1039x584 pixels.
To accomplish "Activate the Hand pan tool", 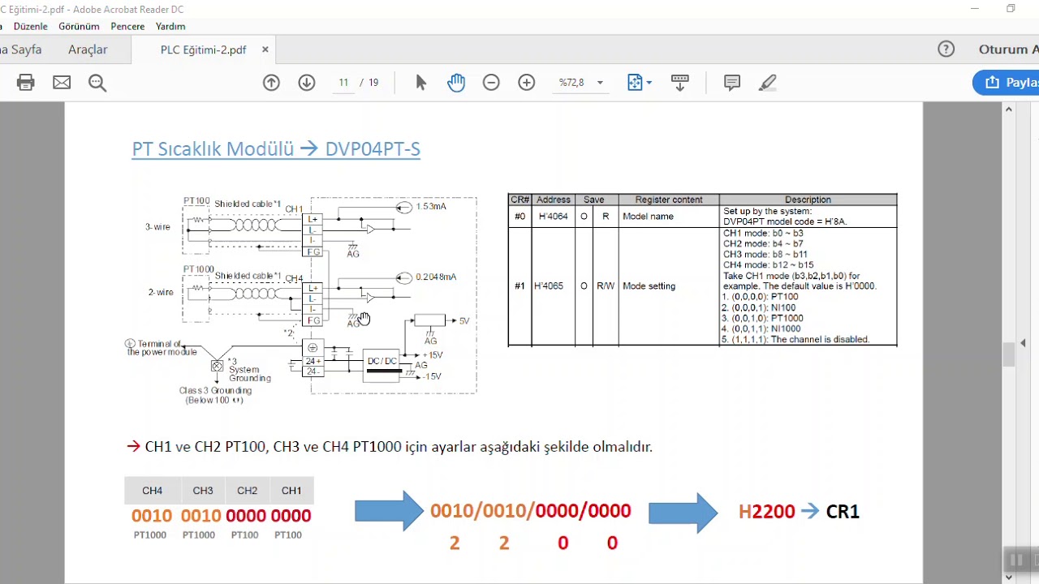I will point(456,82).
